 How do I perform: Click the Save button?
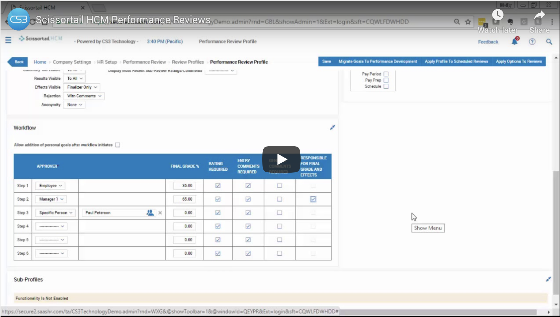tap(326, 61)
